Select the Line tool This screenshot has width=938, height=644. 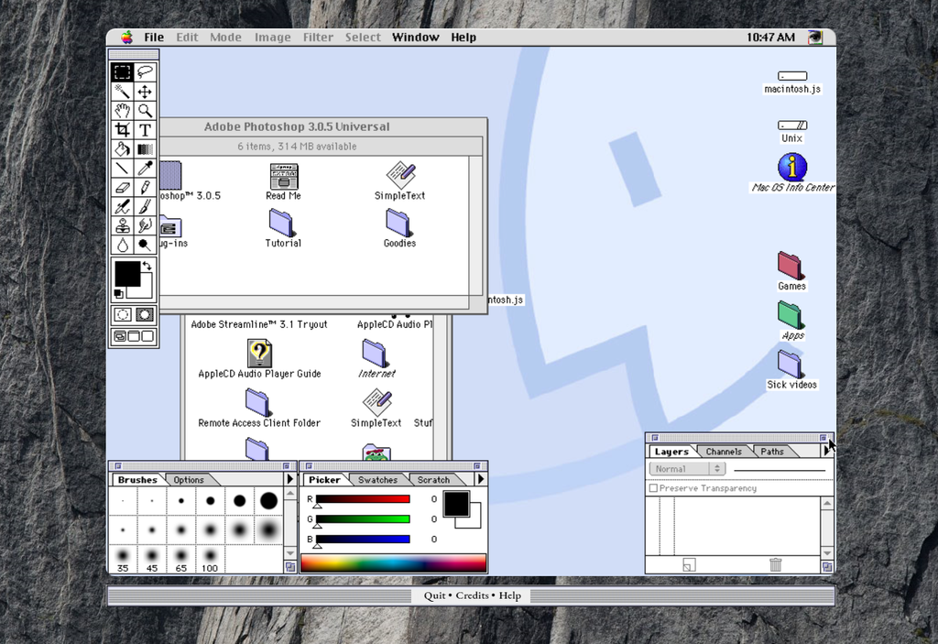coord(122,169)
